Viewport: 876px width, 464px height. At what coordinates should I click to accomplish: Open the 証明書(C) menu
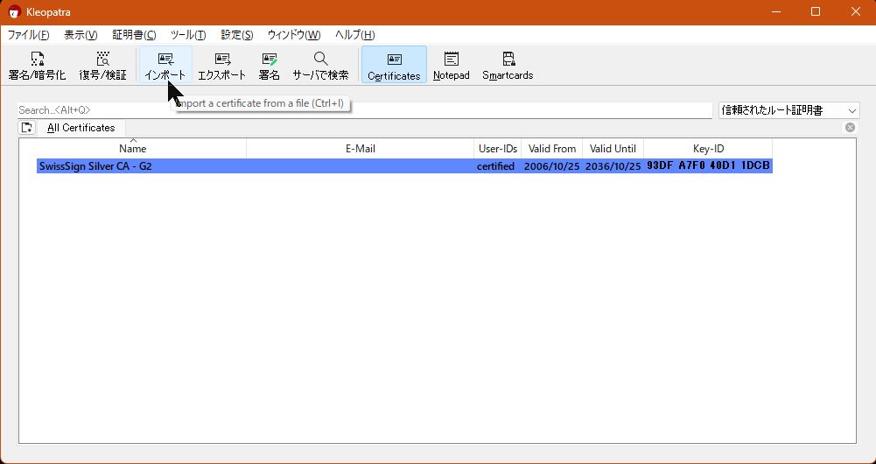134,35
